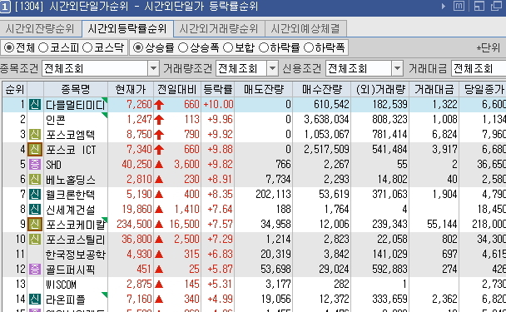Image resolution: width=506 pixels, height=312 pixels.
Task: Open the 시간외거래량순위 tab
Action: click(x=219, y=29)
